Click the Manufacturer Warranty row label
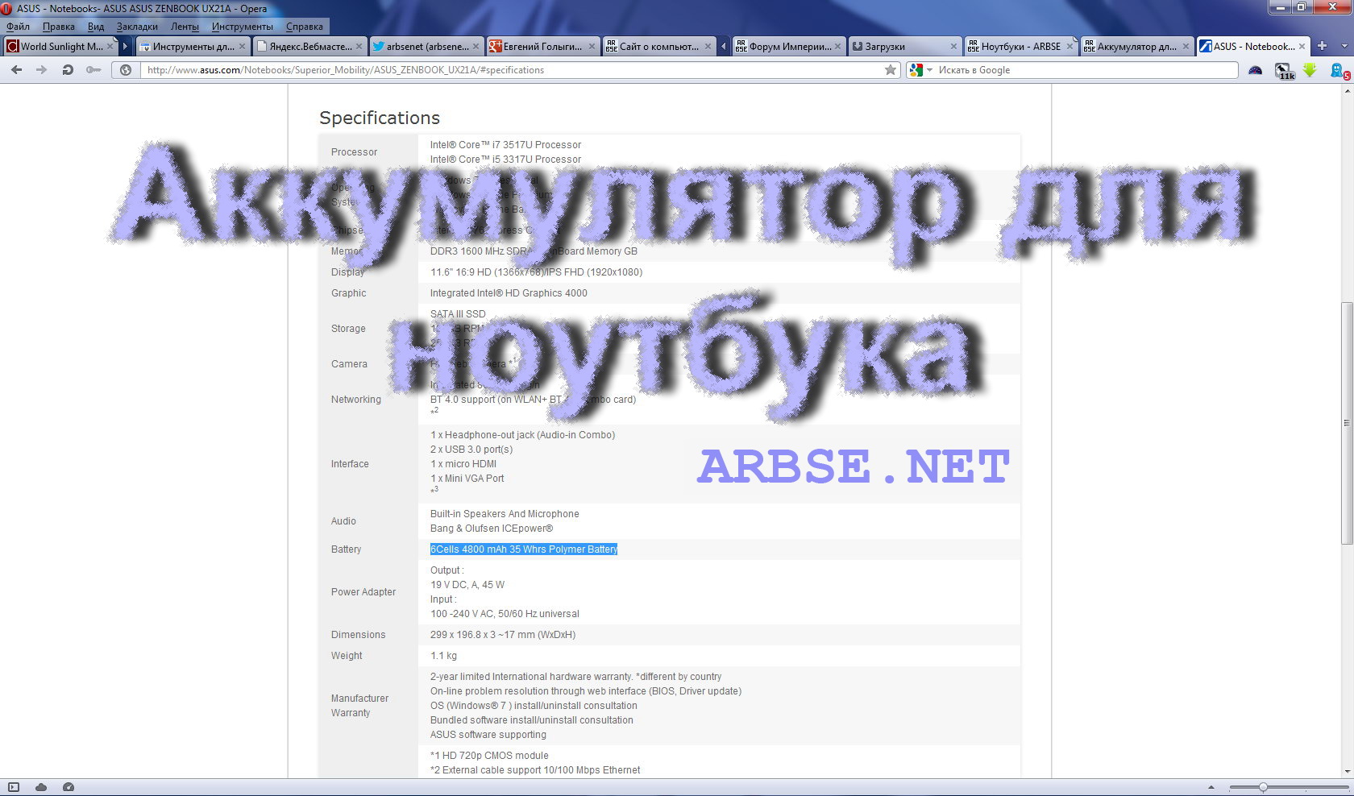The width and height of the screenshot is (1354, 796). (x=359, y=706)
